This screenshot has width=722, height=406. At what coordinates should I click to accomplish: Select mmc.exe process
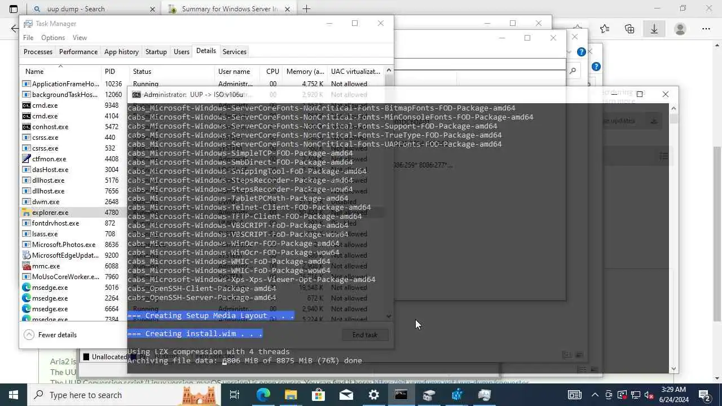pyautogui.click(x=73, y=266)
